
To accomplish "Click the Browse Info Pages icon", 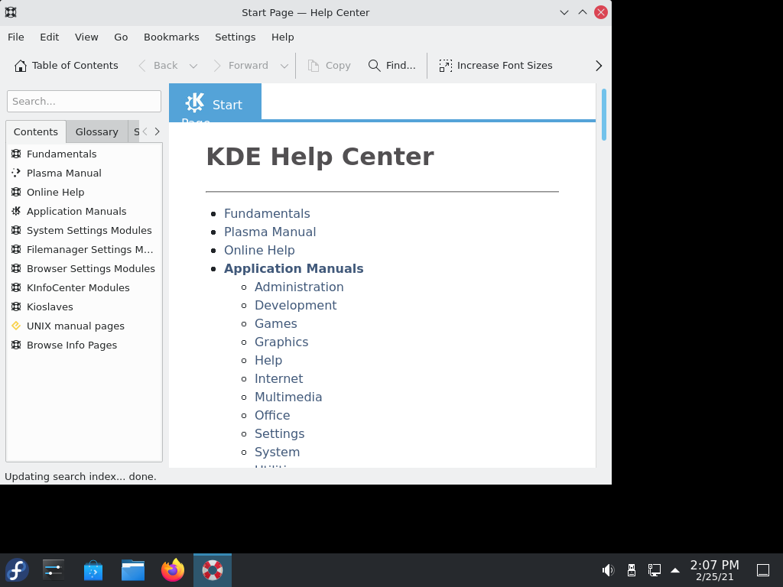I will click(x=16, y=345).
